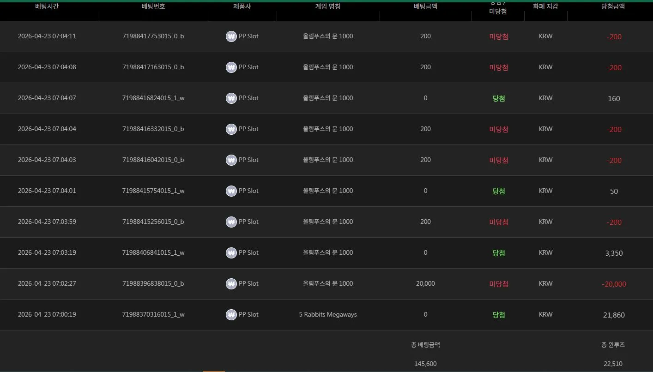This screenshot has width=653, height=372.
Task: Select the 21,860 winning amount cell
Action: click(614, 315)
